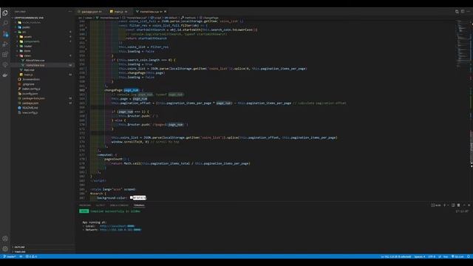Open the Docker whale icon view

(x=5, y=75)
